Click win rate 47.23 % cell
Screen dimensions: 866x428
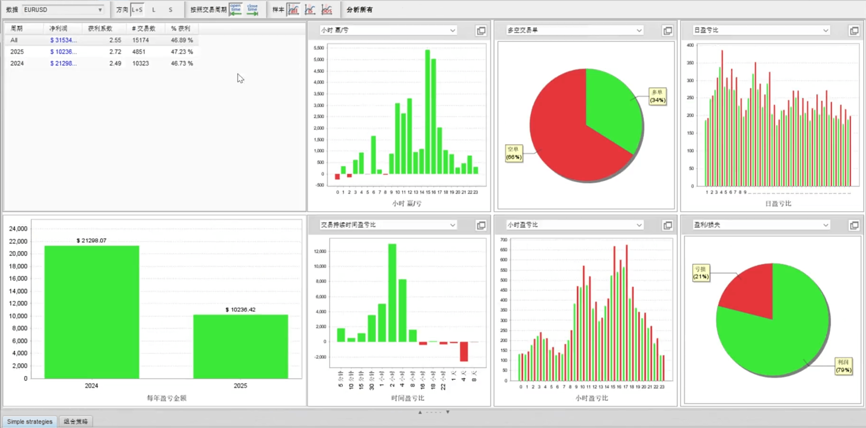[182, 52]
